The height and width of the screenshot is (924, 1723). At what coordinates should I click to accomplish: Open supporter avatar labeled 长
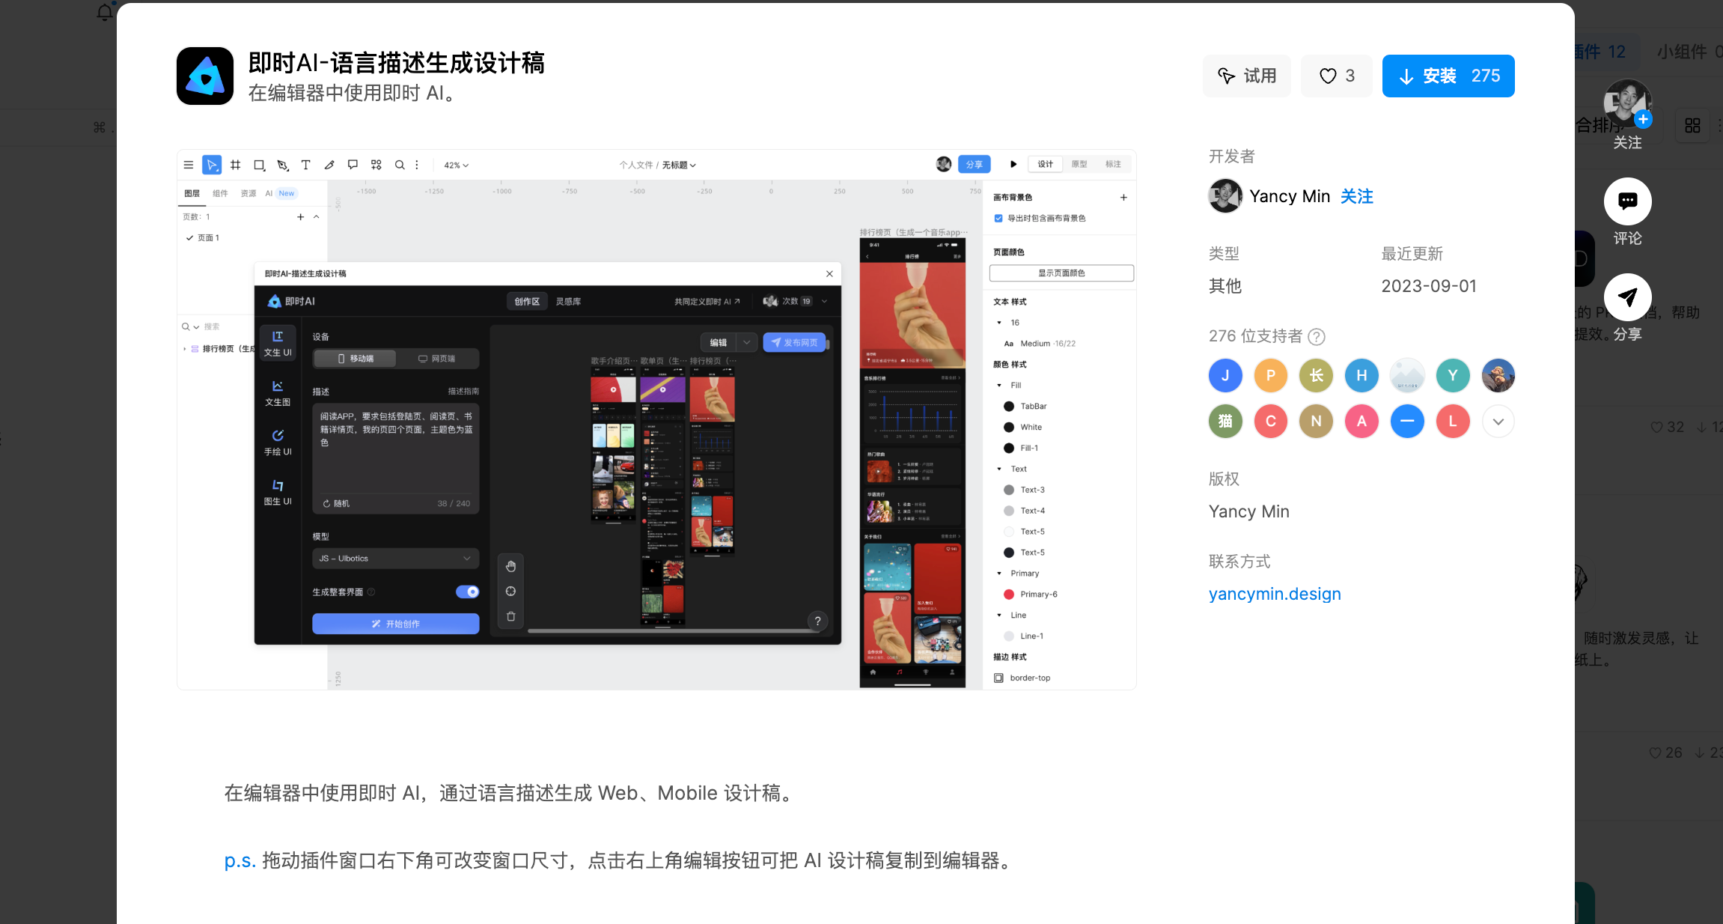(x=1317, y=376)
